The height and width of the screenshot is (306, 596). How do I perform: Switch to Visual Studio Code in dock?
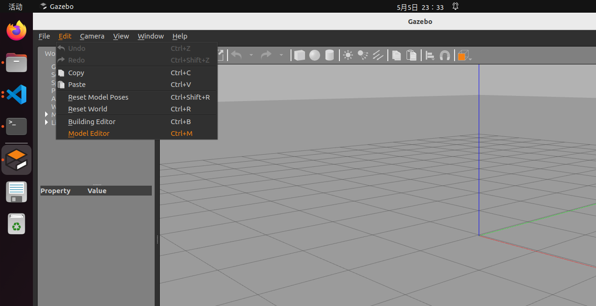coord(16,94)
